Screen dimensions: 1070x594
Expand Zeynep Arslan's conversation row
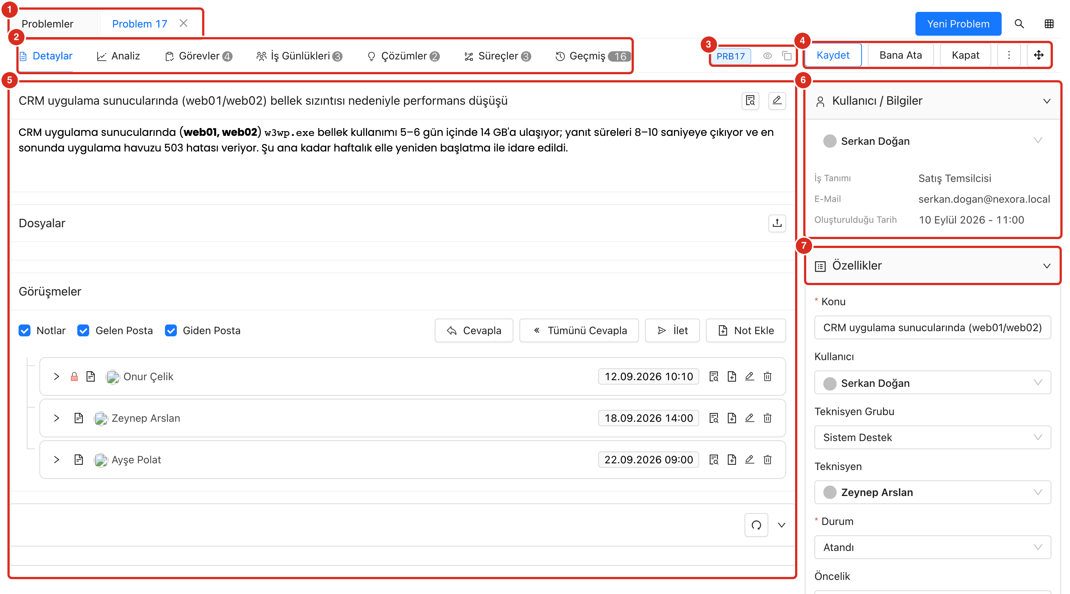(56, 418)
